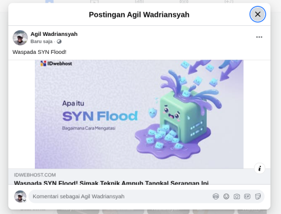Open the IDWEBHOST.COM source label
Image resolution: width=281 pixels, height=214 pixels.
click(35, 175)
